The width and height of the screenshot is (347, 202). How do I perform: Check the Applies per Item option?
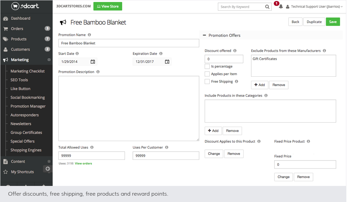tap(207, 74)
